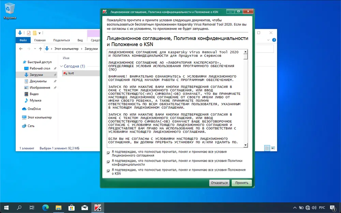The width and height of the screenshot is (341, 213).
Task: Open the Explorer help icon
Action: click(274, 40)
